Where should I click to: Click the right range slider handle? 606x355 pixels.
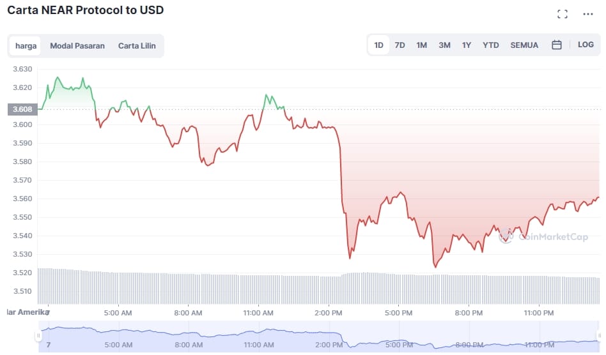click(x=599, y=336)
